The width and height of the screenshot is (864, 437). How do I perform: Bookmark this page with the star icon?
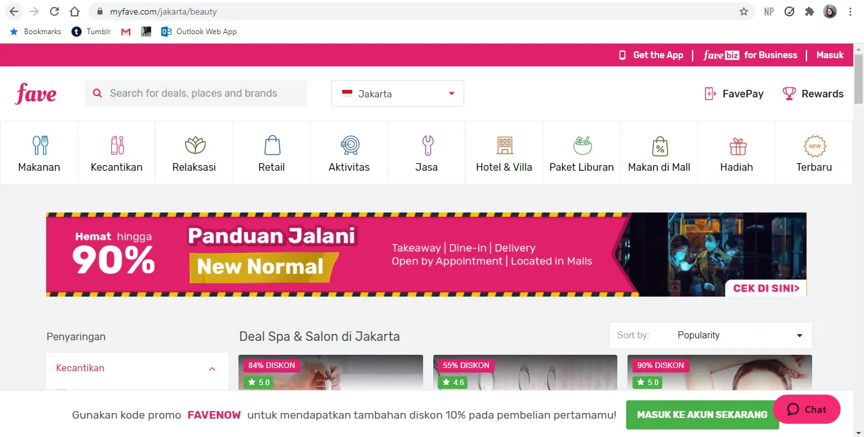click(744, 11)
